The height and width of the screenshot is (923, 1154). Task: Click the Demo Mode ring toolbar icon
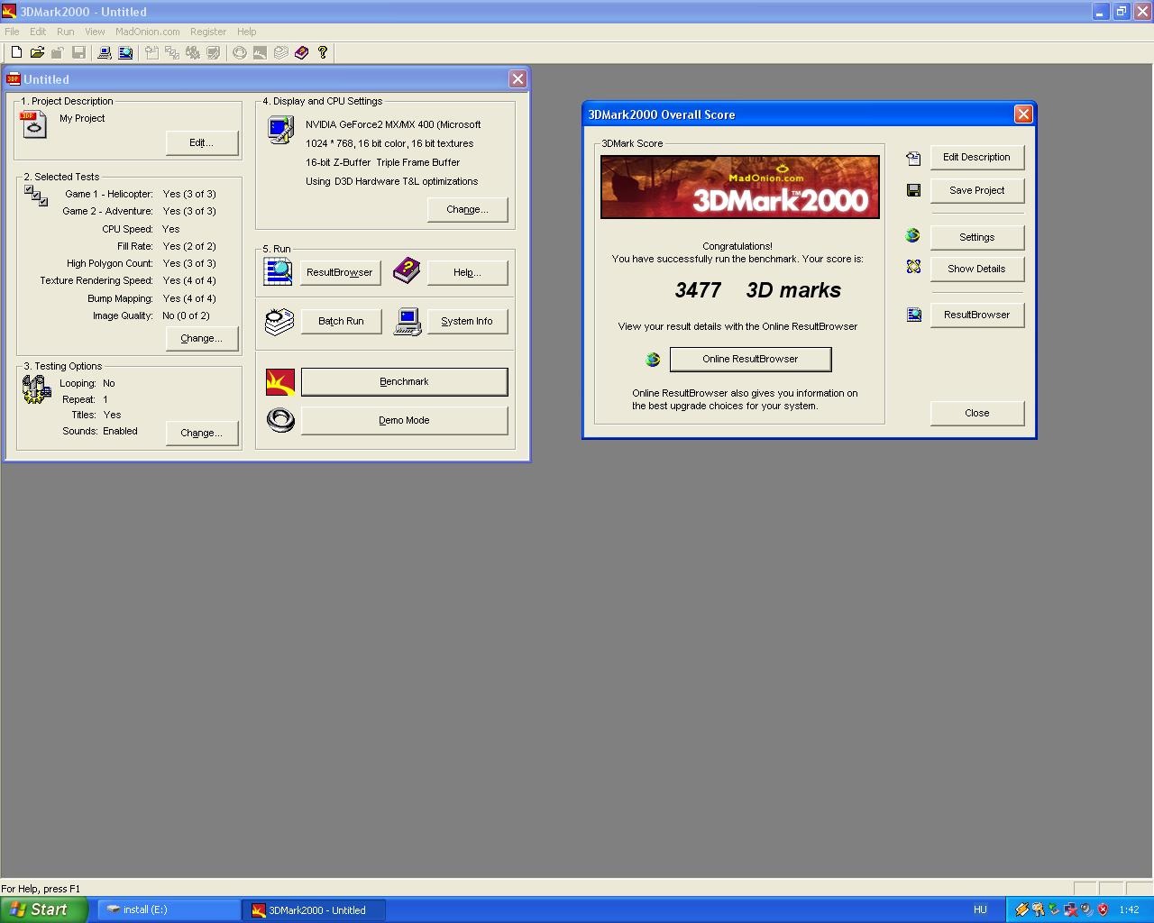239,52
